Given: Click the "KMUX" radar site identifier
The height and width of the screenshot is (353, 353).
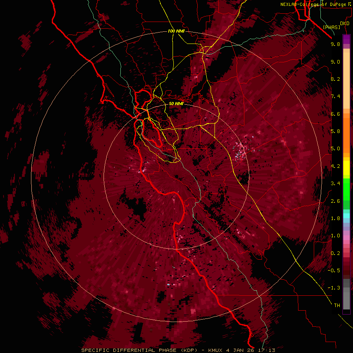Looking at the screenshot, I should click(x=215, y=350).
